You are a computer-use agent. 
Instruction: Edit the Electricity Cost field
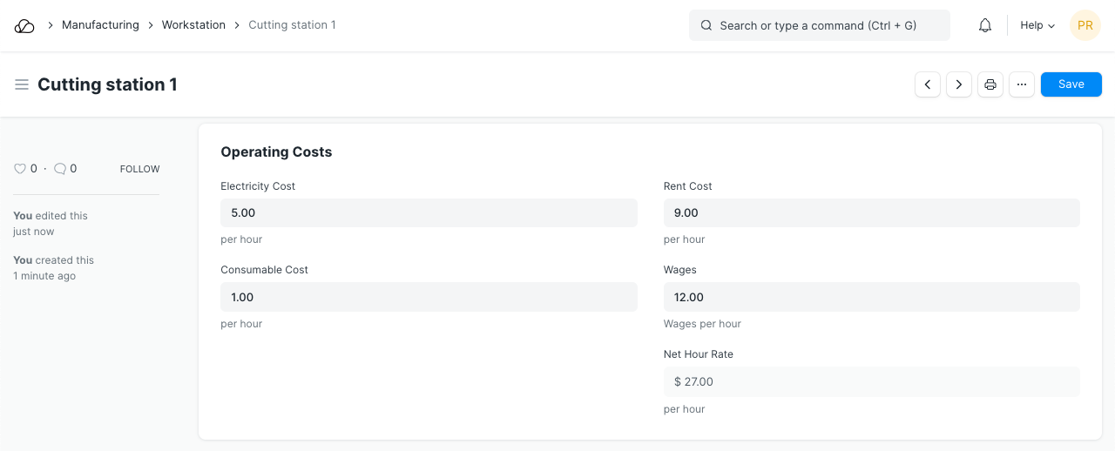(429, 213)
